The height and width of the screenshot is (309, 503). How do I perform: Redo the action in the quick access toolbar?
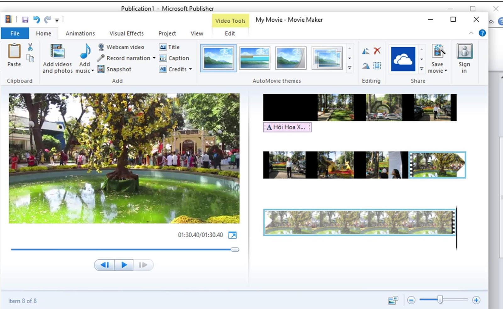click(47, 20)
